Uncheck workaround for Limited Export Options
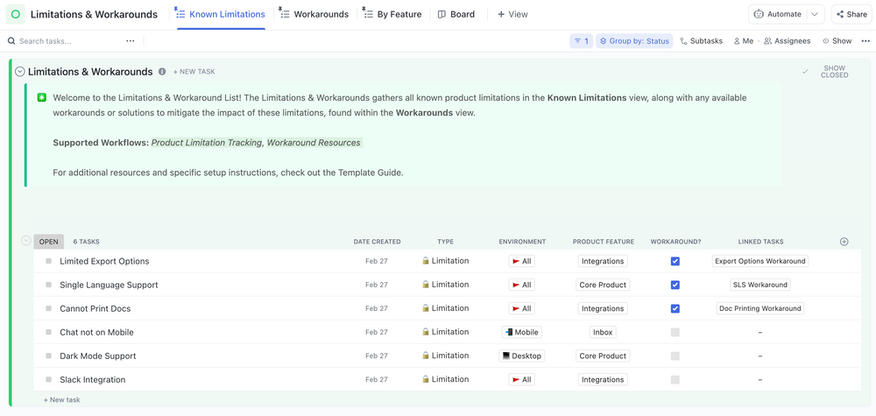The width and height of the screenshot is (876, 416). tap(675, 261)
